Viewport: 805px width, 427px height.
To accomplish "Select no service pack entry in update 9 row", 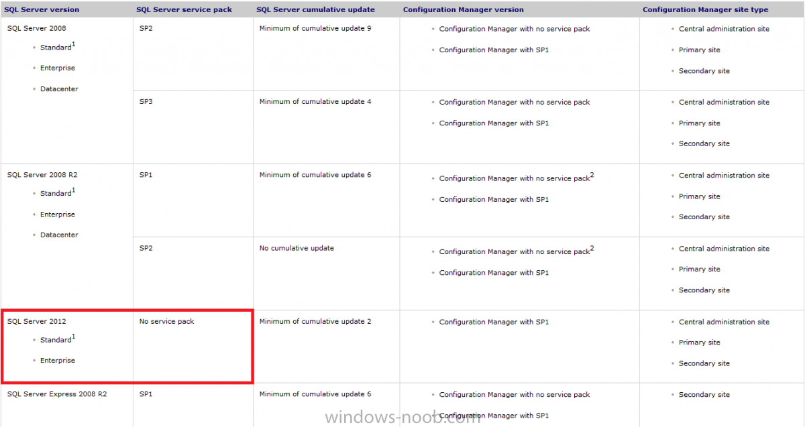I will point(515,29).
